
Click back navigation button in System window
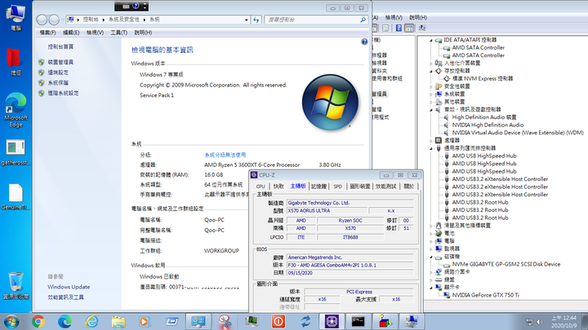click(42, 20)
